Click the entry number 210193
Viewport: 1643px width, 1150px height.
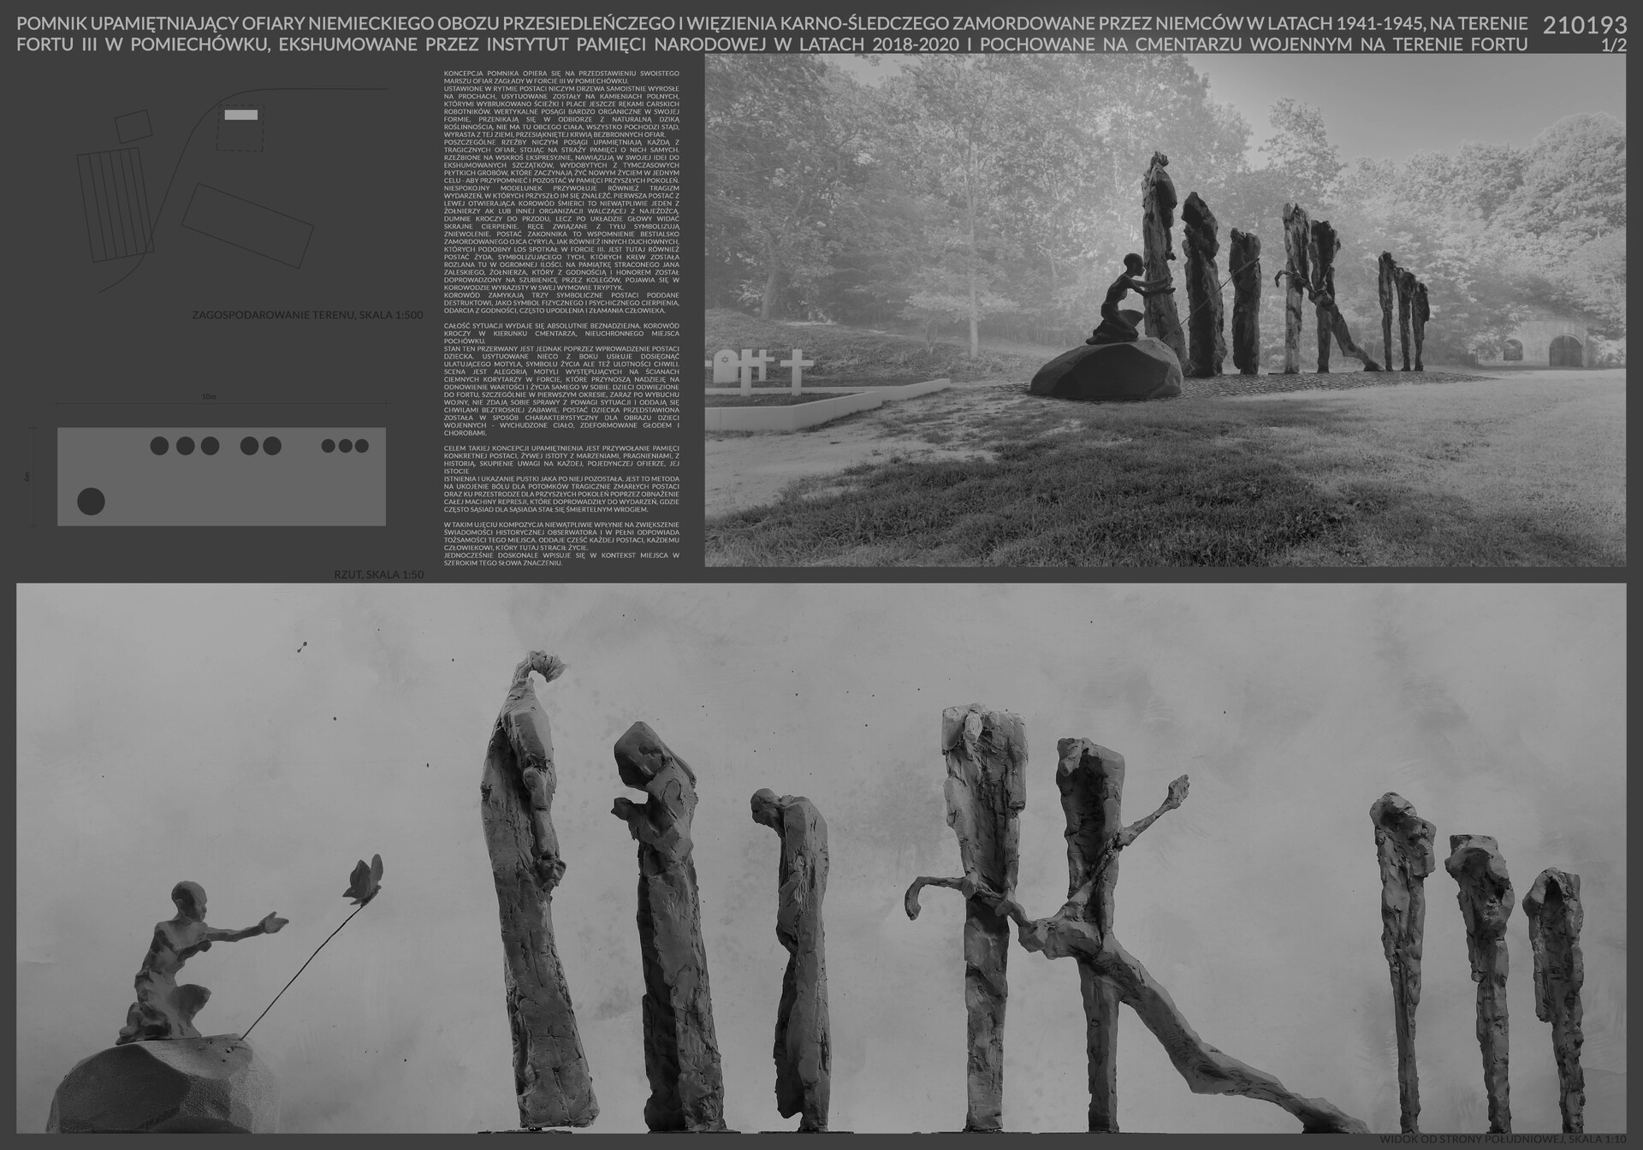point(1584,26)
